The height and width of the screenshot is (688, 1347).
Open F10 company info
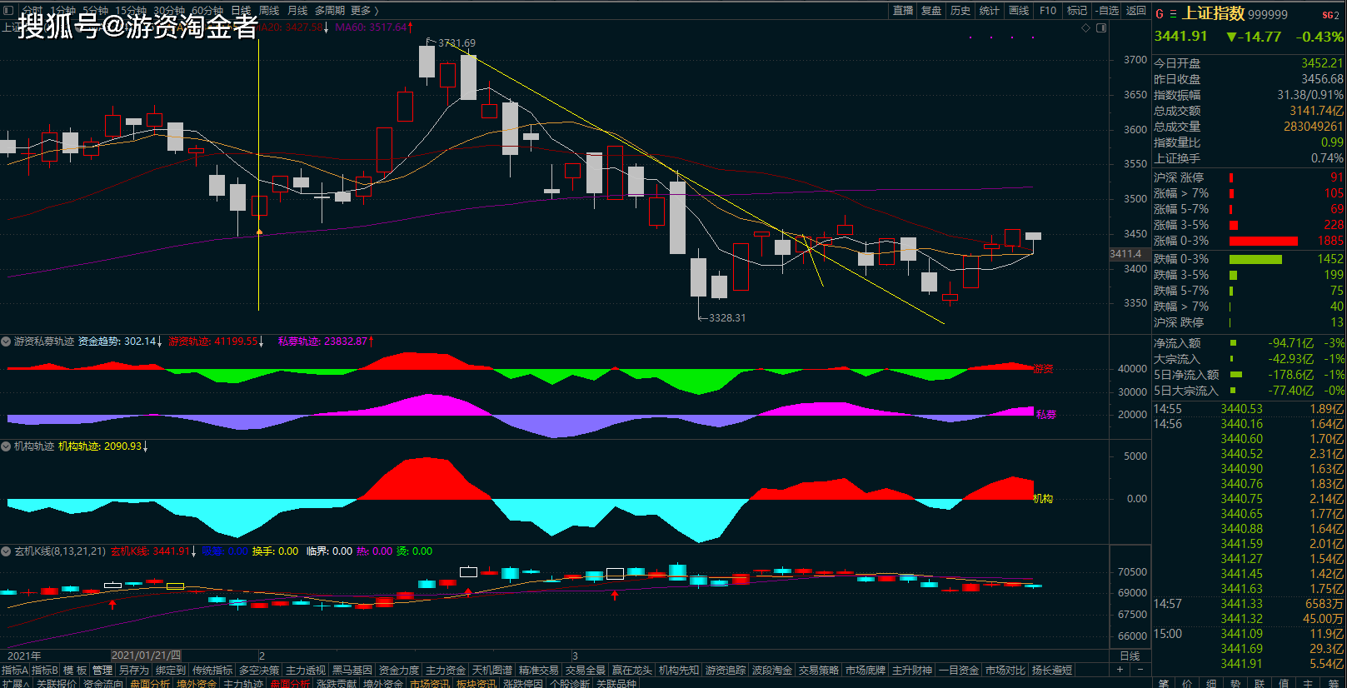pos(1048,11)
